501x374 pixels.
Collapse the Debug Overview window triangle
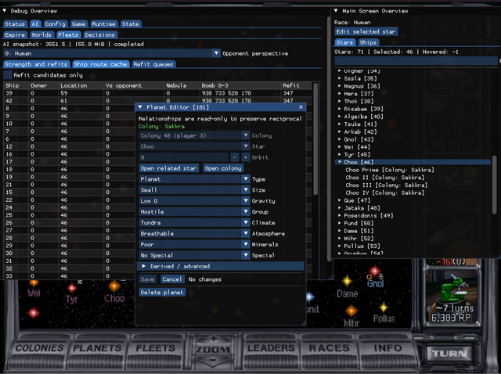5,11
